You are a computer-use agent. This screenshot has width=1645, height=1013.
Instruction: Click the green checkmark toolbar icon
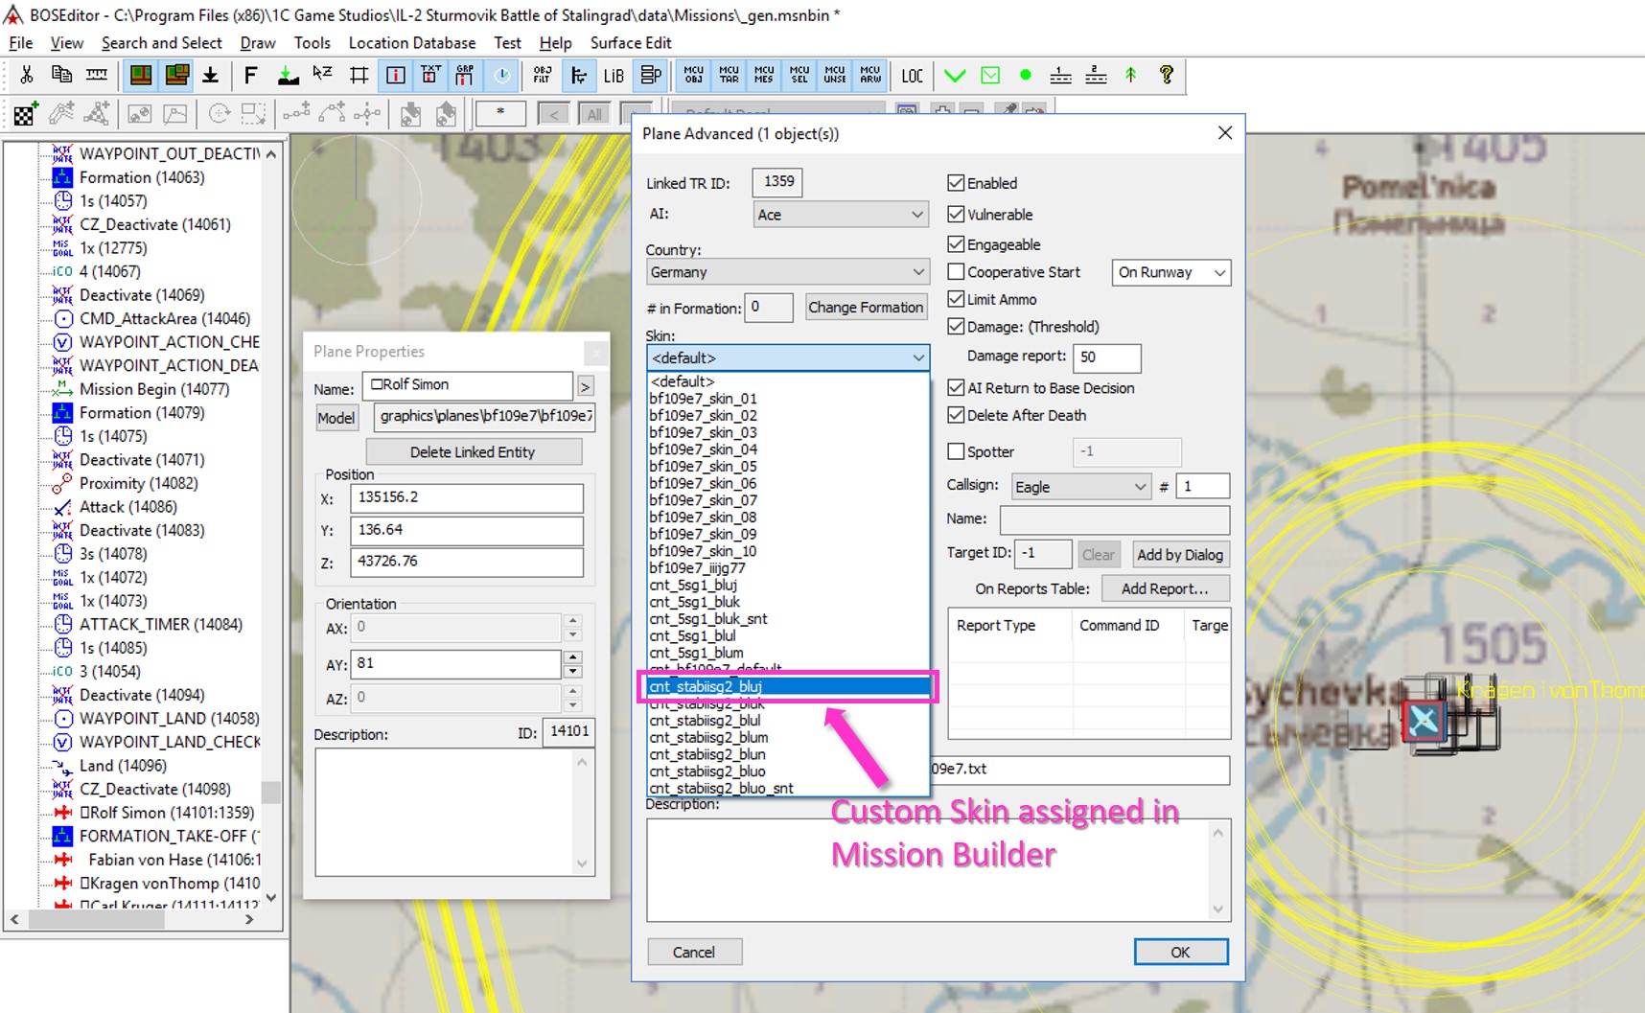pyautogui.click(x=955, y=75)
